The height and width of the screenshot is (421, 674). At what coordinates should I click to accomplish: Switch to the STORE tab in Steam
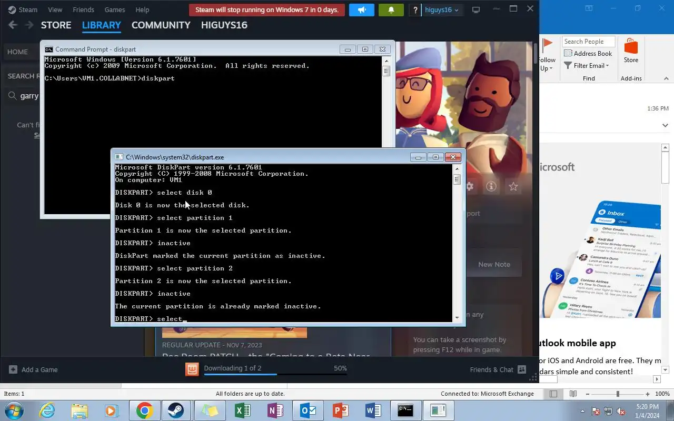point(56,25)
